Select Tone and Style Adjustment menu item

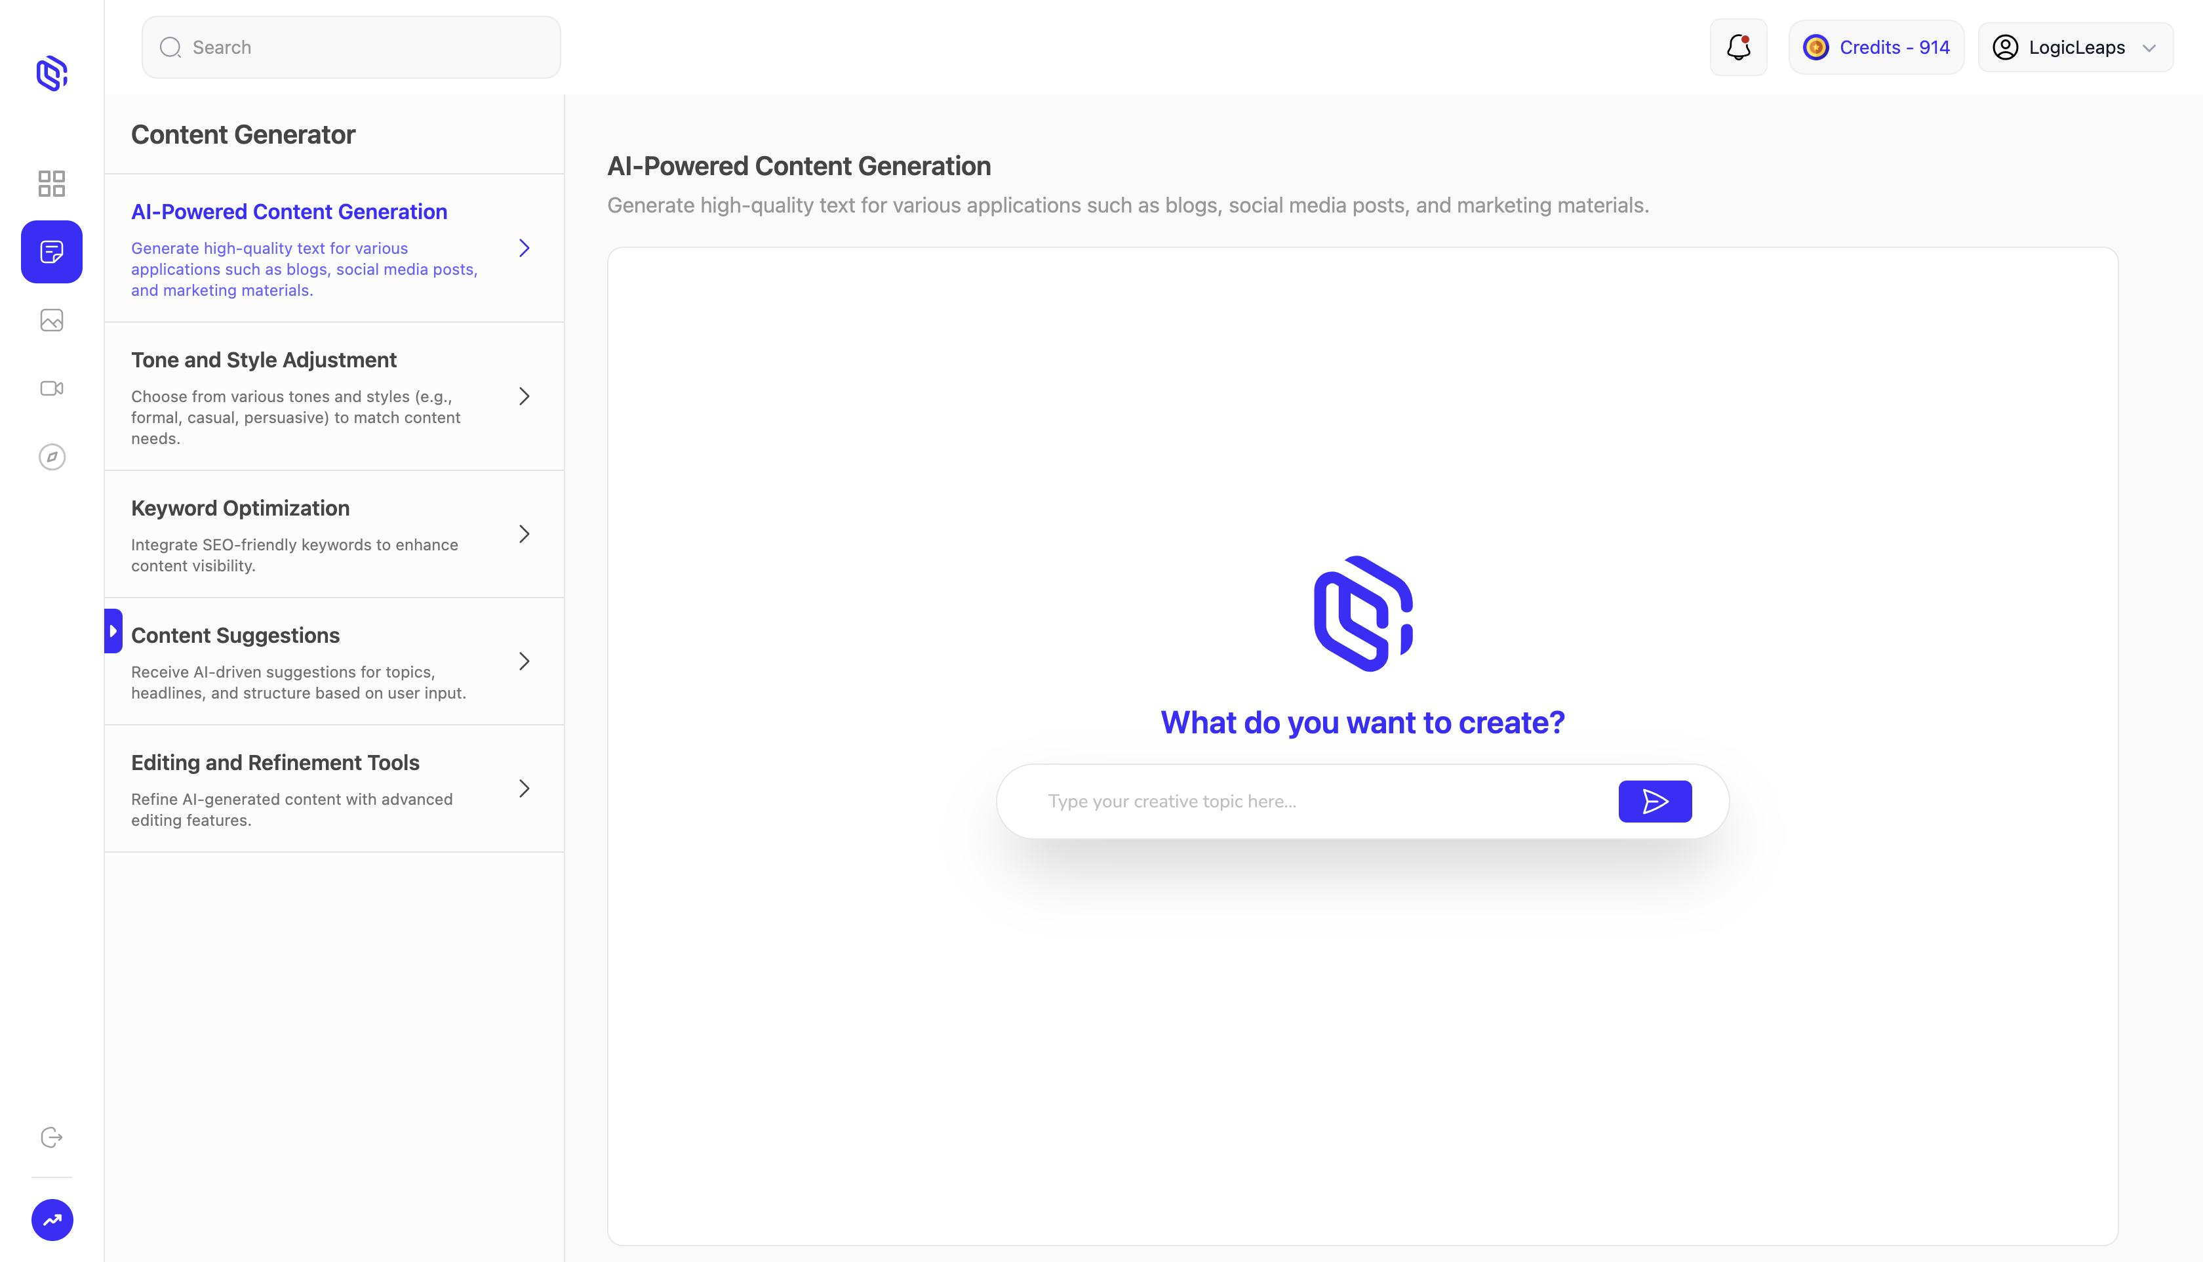(334, 396)
